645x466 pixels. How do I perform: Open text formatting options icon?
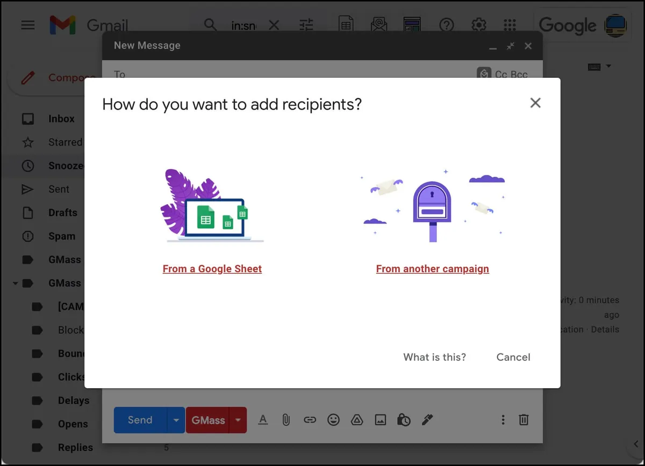point(263,420)
